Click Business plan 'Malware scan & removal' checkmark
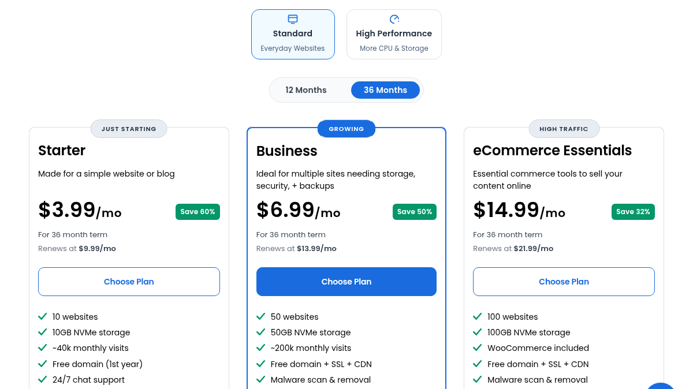This screenshot has width=693, height=389. point(260,379)
